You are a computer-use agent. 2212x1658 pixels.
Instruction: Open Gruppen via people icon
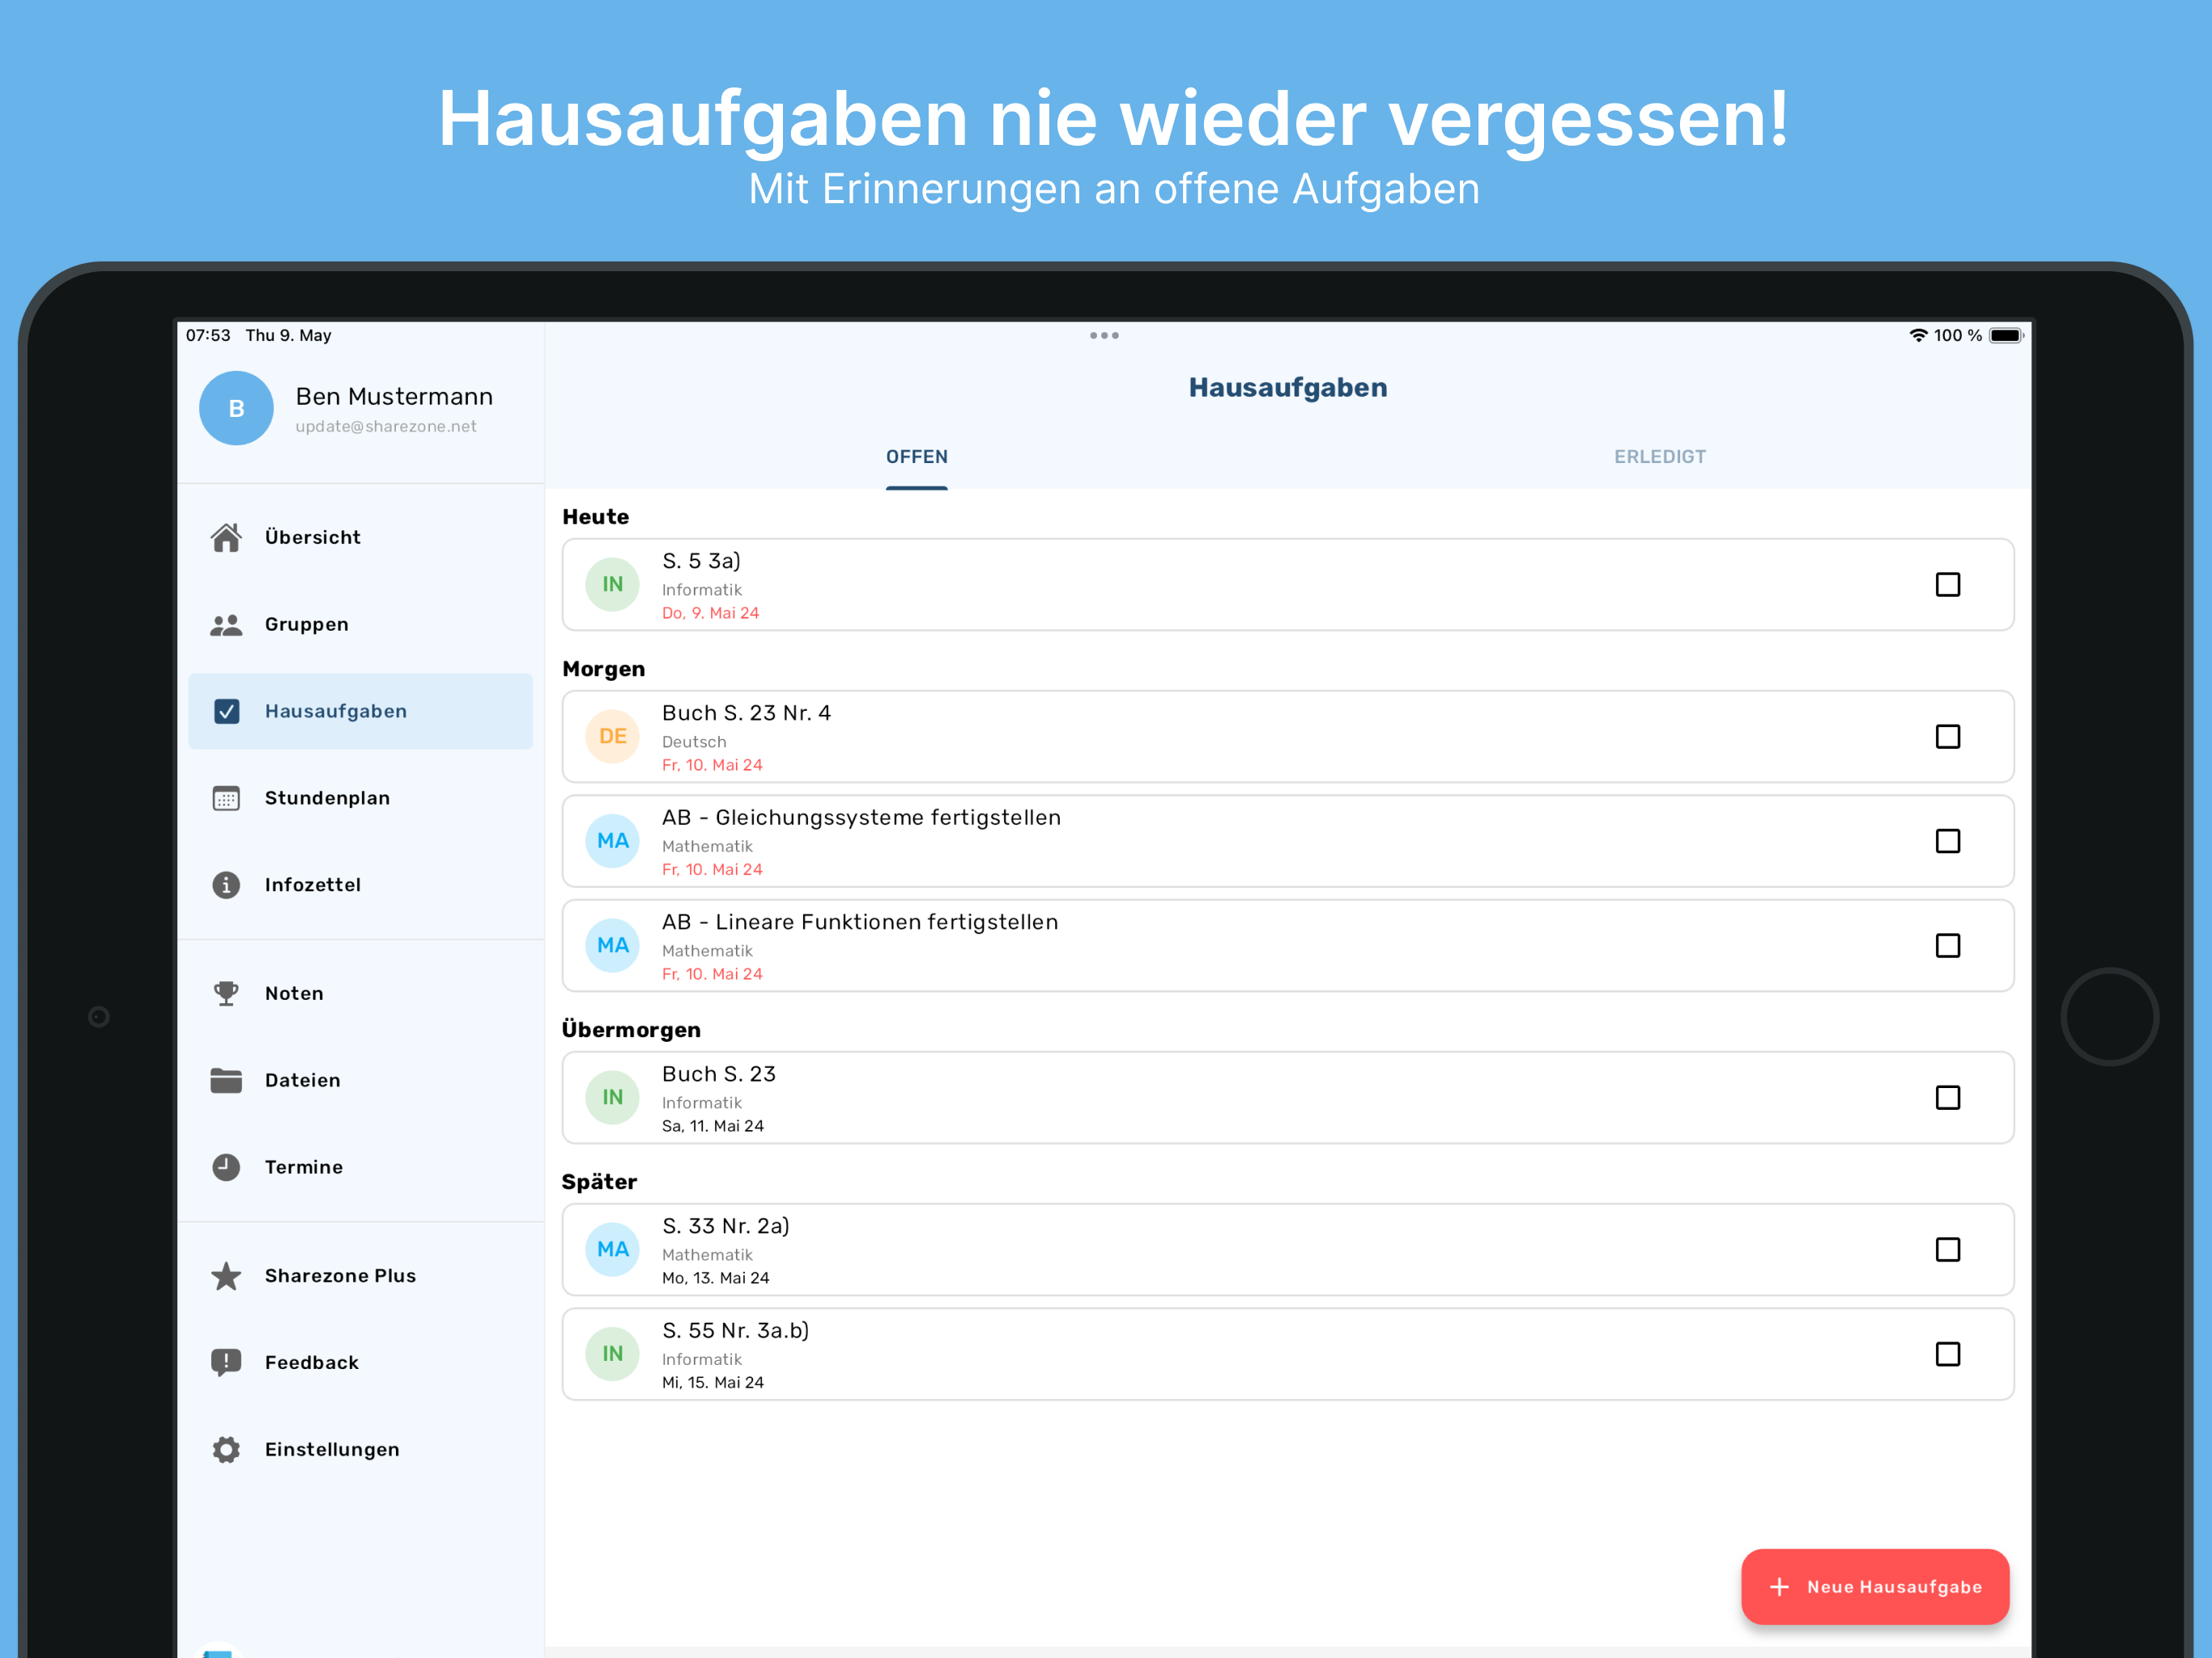[226, 624]
